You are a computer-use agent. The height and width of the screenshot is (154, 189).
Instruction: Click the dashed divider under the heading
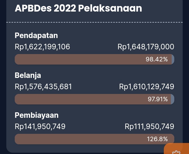[94, 22]
